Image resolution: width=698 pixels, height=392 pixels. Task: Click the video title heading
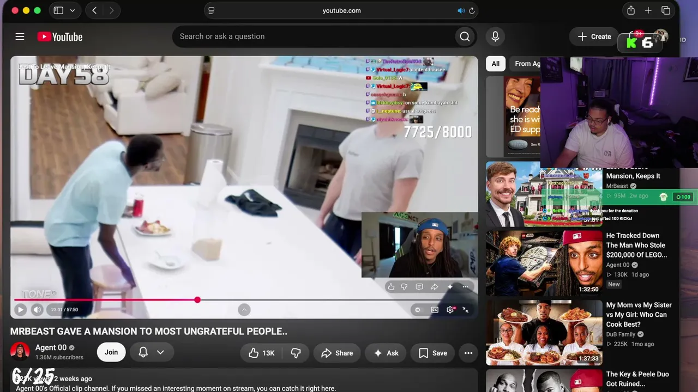pos(149,331)
